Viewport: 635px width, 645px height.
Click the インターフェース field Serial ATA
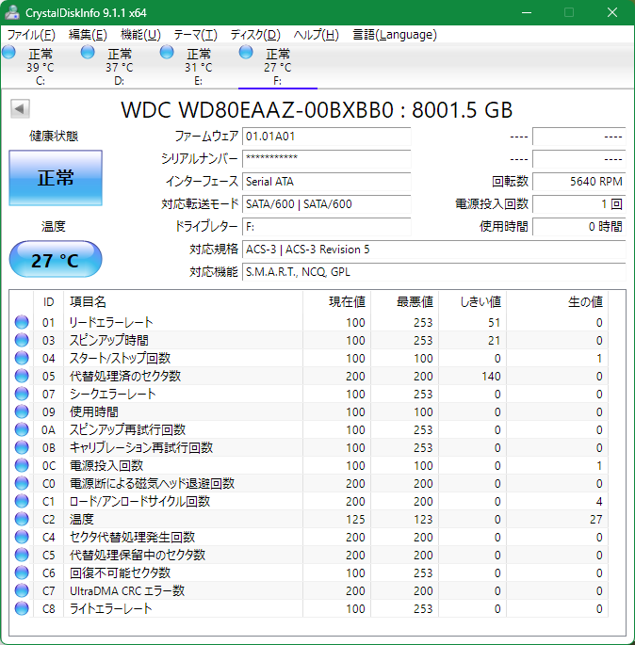coord(327,182)
